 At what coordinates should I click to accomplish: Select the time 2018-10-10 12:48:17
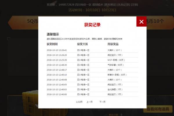pos(57,70)
